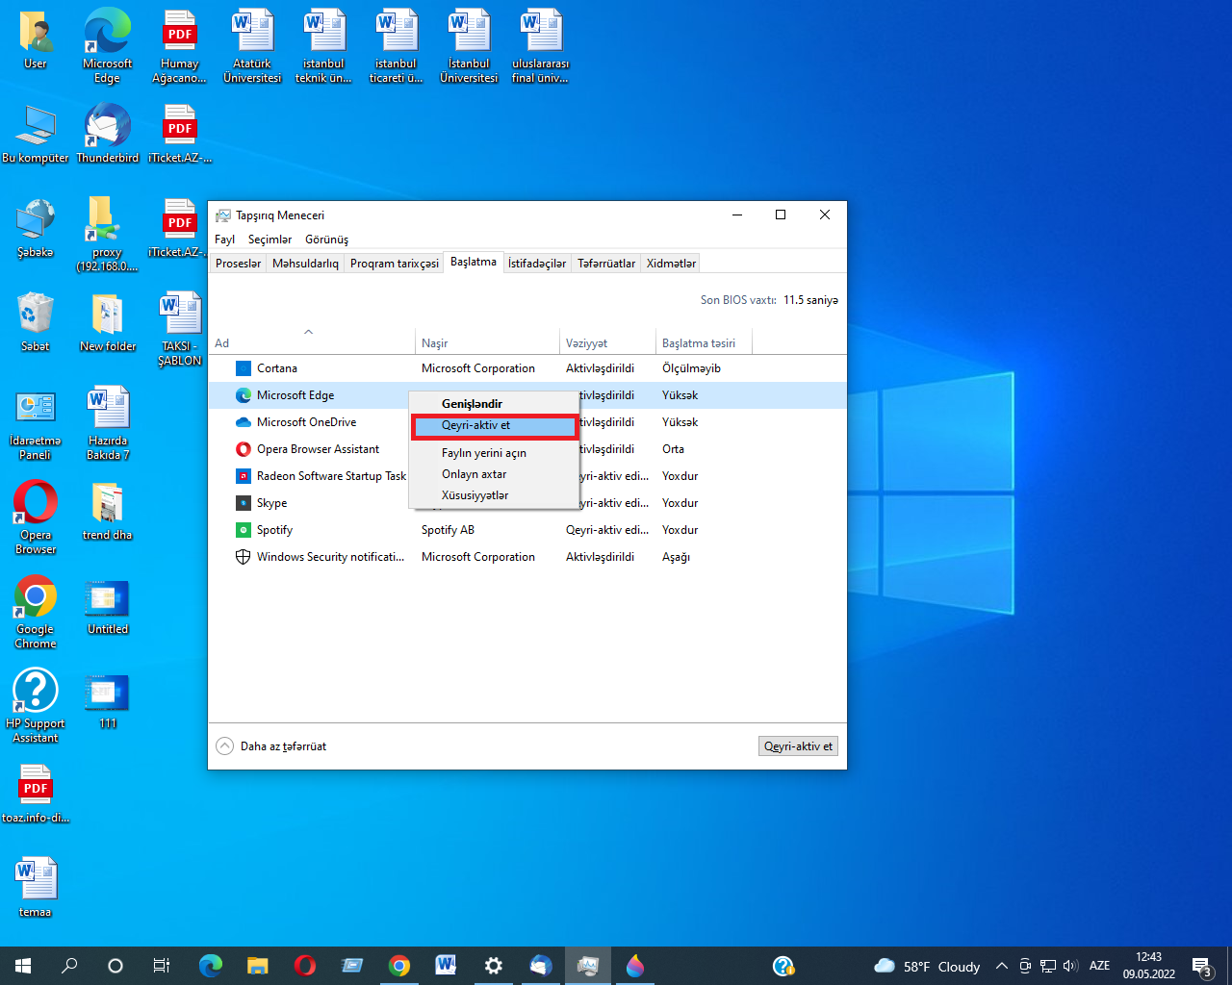Open the Səbət recycle bin icon
The width and height of the screenshot is (1232, 985).
(x=36, y=322)
